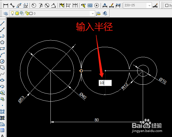Select the Line draw tool

(2, 23)
